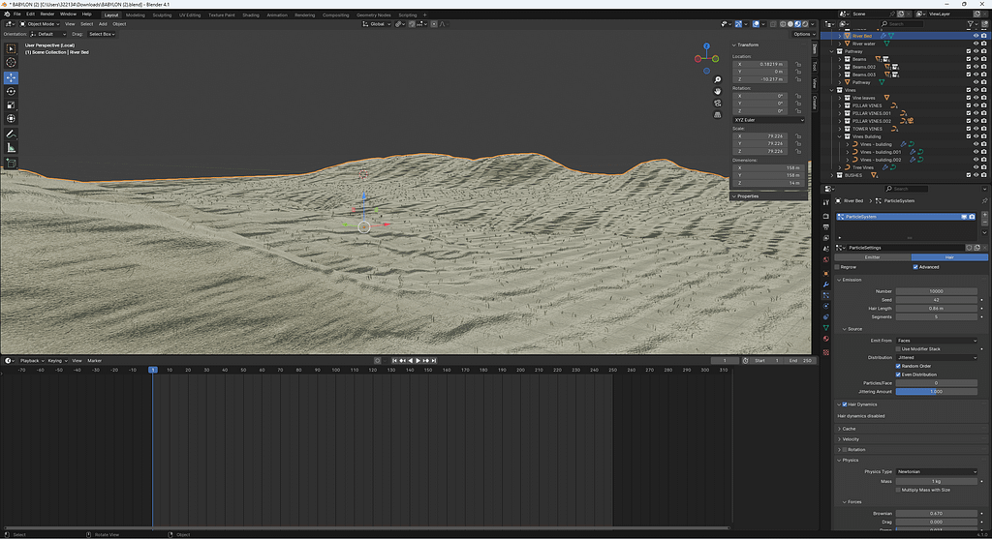Adjust the Jittering Amount slider
The image size is (992, 539).
[936, 391]
